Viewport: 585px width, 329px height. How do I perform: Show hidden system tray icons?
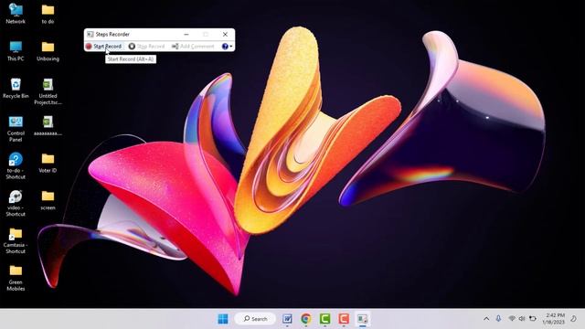[486, 319]
